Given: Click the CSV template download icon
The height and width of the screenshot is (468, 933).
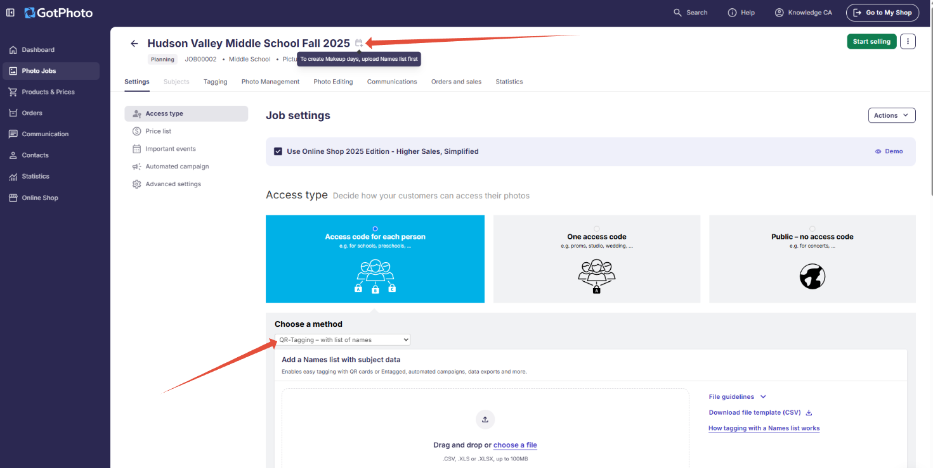Looking at the screenshot, I should (x=809, y=413).
